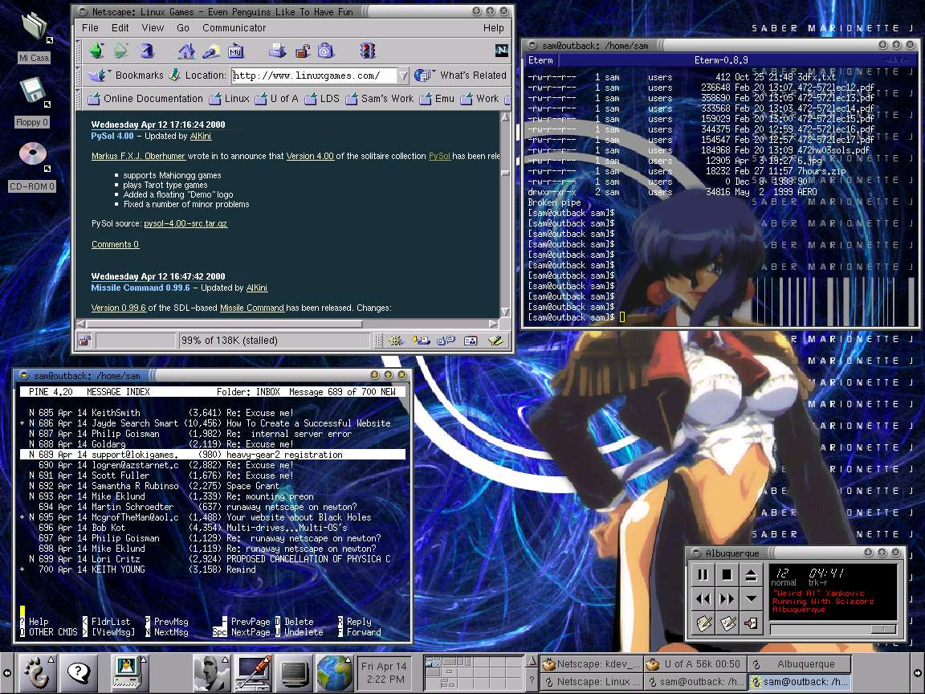Click the Forward arrow in Netscape toolbar
The width and height of the screenshot is (925, 694).
(121, 51)
